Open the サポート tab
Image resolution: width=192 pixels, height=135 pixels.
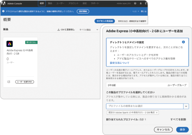pyautogui.click(x=95, y=3)
